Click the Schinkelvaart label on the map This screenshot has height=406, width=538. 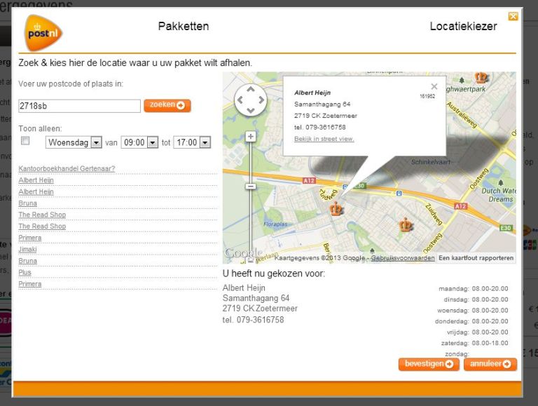pyautogui.click(x=431, y=162)
